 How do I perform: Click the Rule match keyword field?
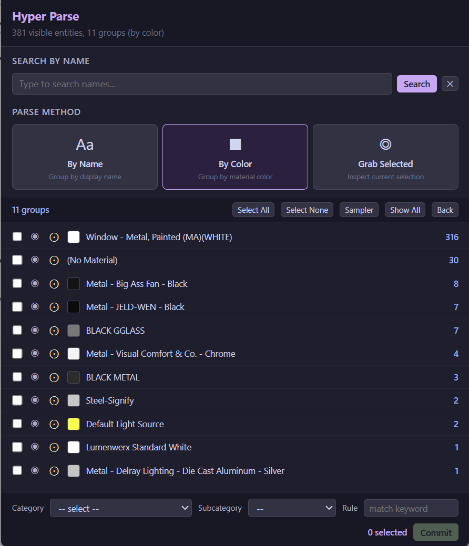click(x=411, y=508)
